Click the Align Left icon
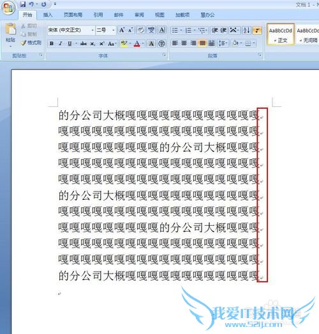Screen dimensions: 319x334 coord(175,43)
